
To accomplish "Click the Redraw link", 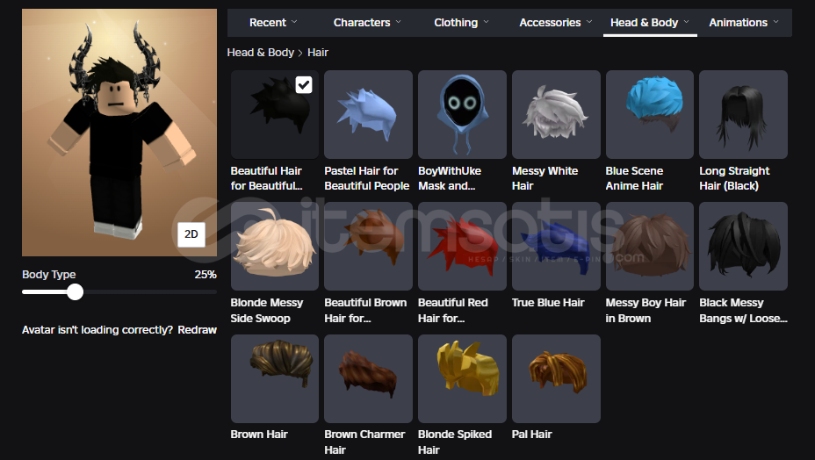I will [197, 330].
